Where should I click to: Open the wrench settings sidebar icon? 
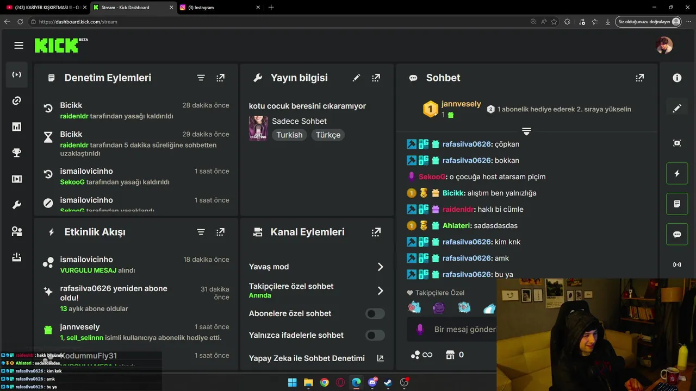[17, 205]
